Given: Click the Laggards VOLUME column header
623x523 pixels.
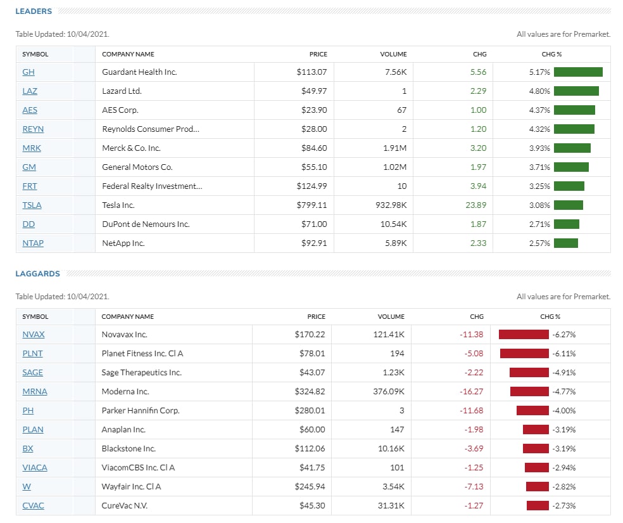Looking at the screenshot, I should [391, 316].
